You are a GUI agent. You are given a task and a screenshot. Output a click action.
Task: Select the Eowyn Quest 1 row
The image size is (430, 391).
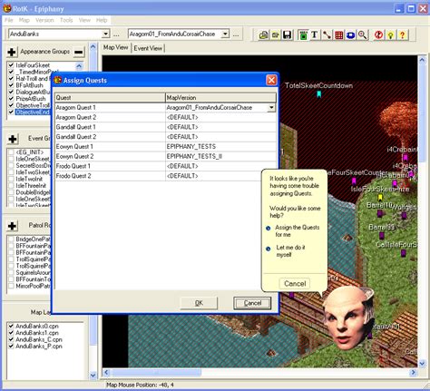(x=165, y=147)
